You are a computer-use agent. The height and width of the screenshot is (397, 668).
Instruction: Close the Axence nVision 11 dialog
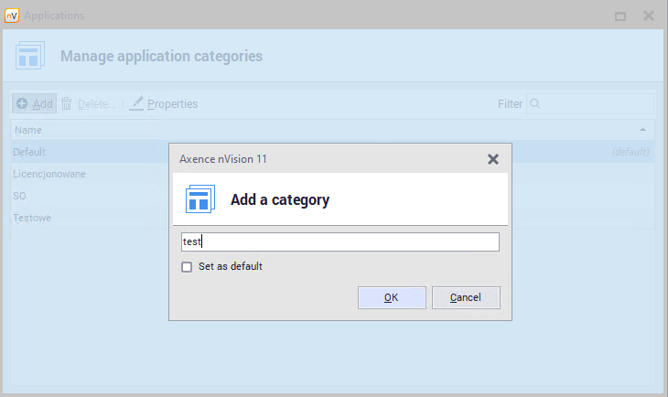[493, 159]
